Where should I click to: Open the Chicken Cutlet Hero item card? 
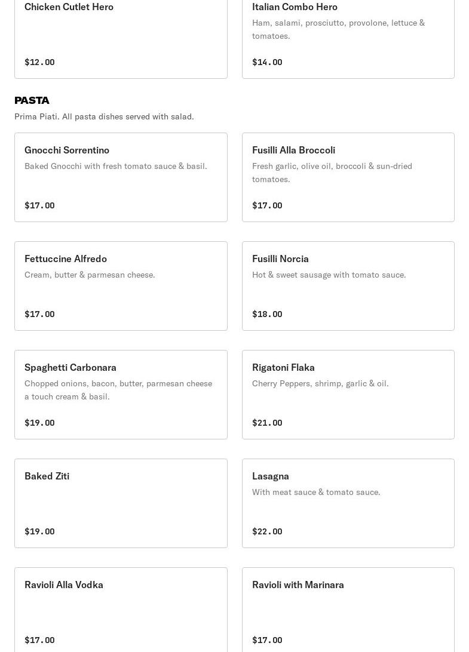pos(121,36)
